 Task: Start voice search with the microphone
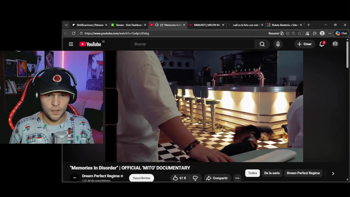coord(278,44)
